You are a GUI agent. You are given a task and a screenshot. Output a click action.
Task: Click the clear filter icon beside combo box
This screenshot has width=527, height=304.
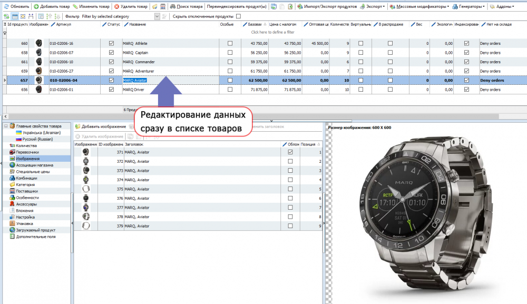[164, 16]
